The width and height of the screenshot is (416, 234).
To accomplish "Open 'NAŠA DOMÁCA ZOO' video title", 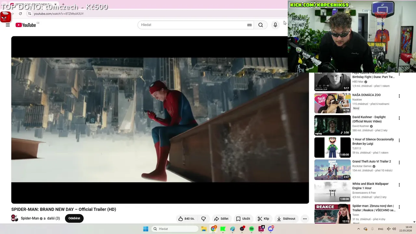I will (366, 95).
